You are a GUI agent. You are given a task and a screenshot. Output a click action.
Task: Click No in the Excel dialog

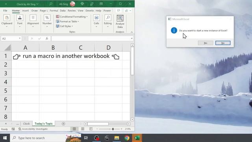pos(223,43)
